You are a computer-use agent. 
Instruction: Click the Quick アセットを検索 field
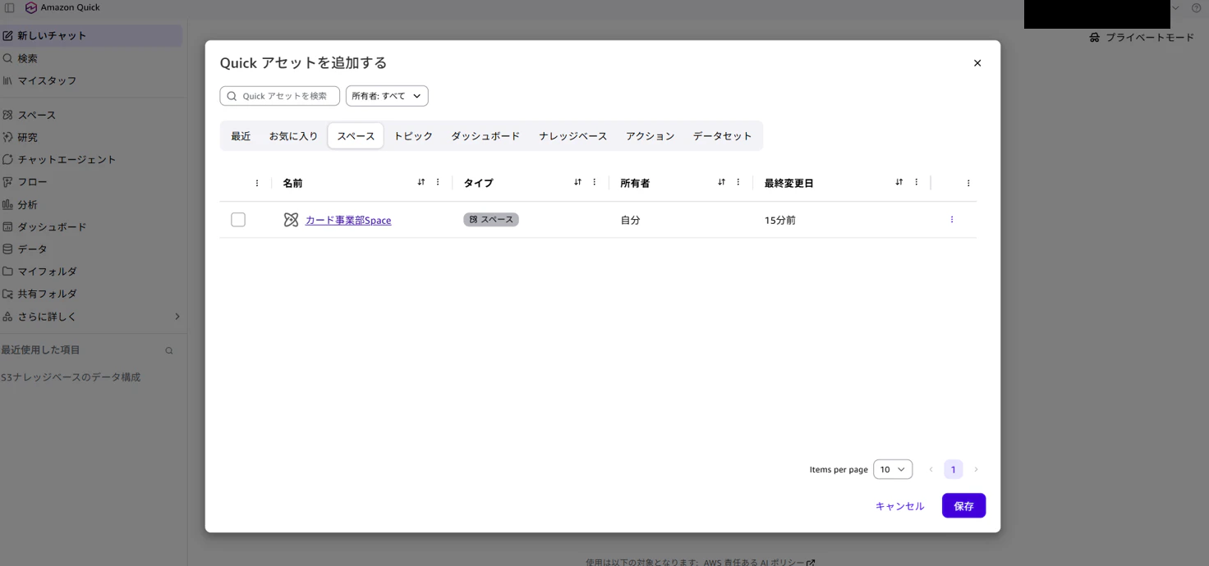pos(280,96)
